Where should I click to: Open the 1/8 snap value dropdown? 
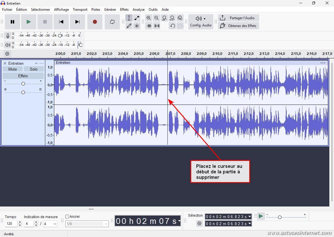click(x=106, y=224)
